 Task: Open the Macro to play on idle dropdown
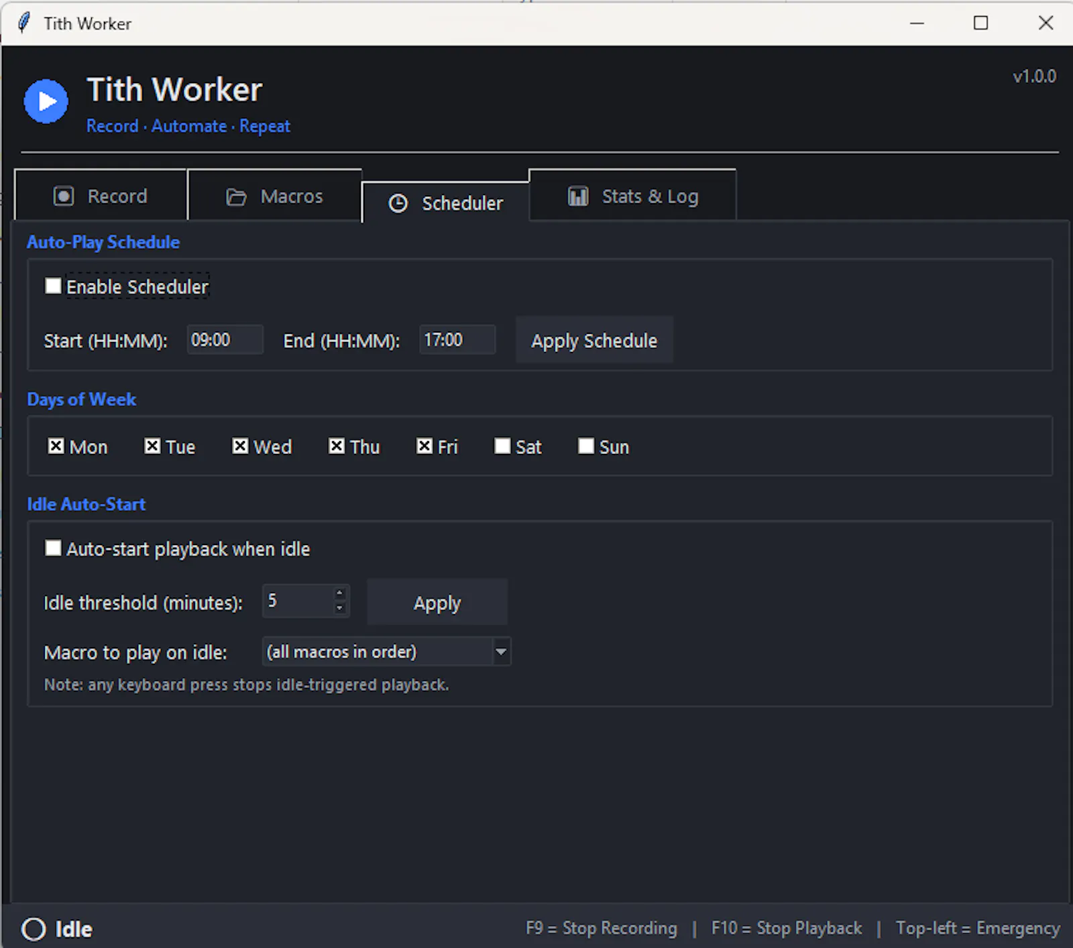[x=386, y=652]
